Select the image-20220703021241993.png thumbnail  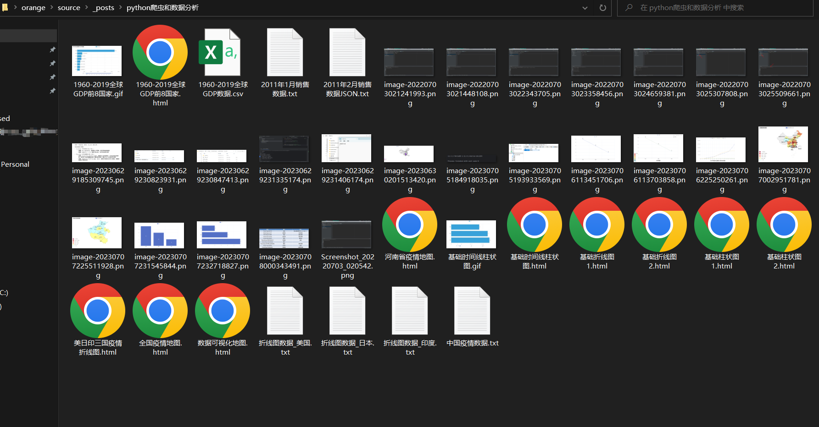tap(409, 62)
